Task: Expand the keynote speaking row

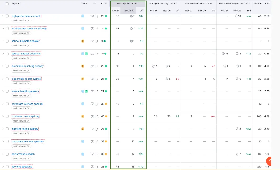Action: tap(3, 167)
